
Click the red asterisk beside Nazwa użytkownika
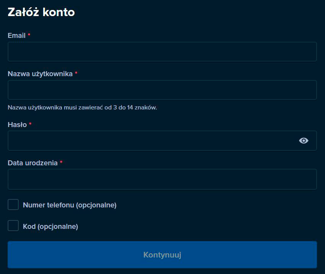(76, 73)
